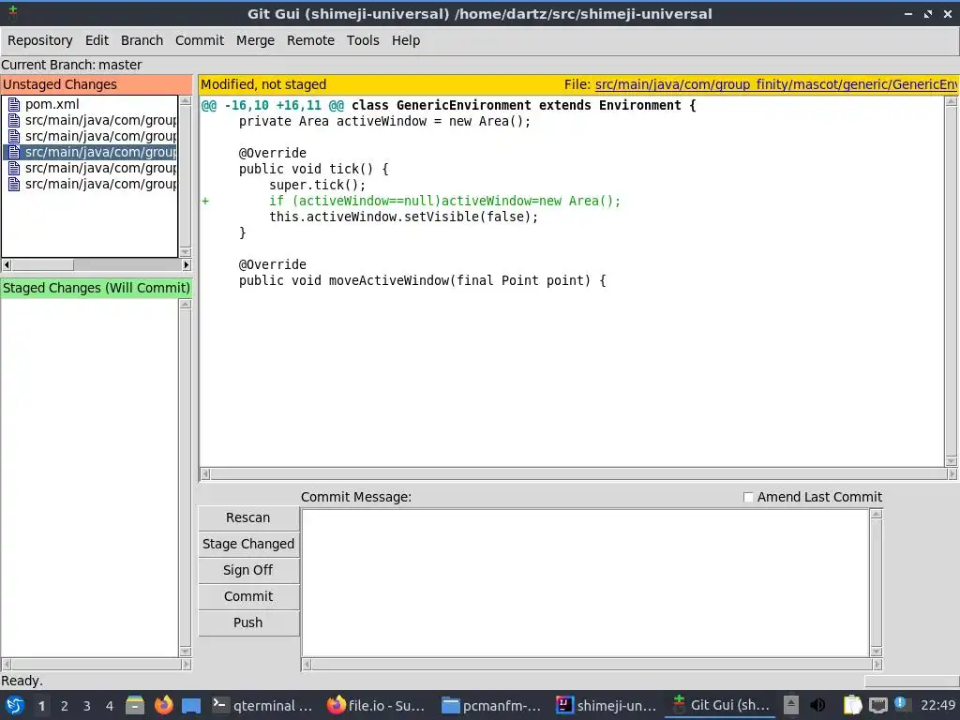Image resolution: width=960 pixels, height=720 pixels.
Task: Click the diff pane scroll-up arrow
Action: 951,101
